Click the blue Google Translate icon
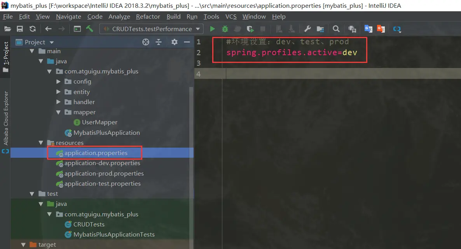 [x=368, y=29]
